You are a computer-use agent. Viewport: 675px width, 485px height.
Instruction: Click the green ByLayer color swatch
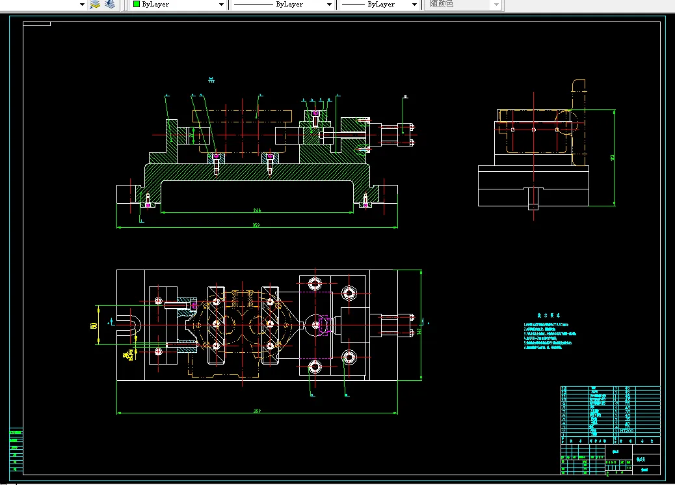click(137, 4)
